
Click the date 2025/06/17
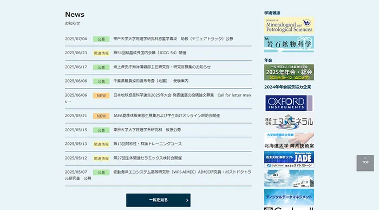[76, 67]
